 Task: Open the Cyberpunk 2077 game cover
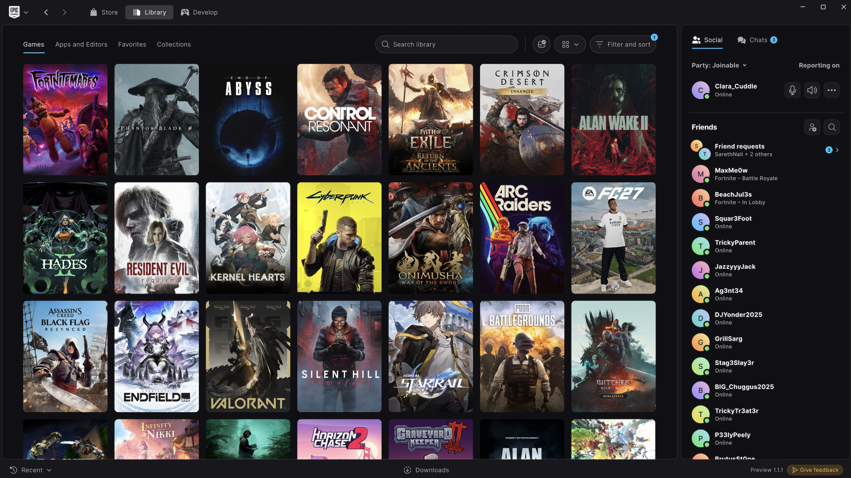point(339,238)
